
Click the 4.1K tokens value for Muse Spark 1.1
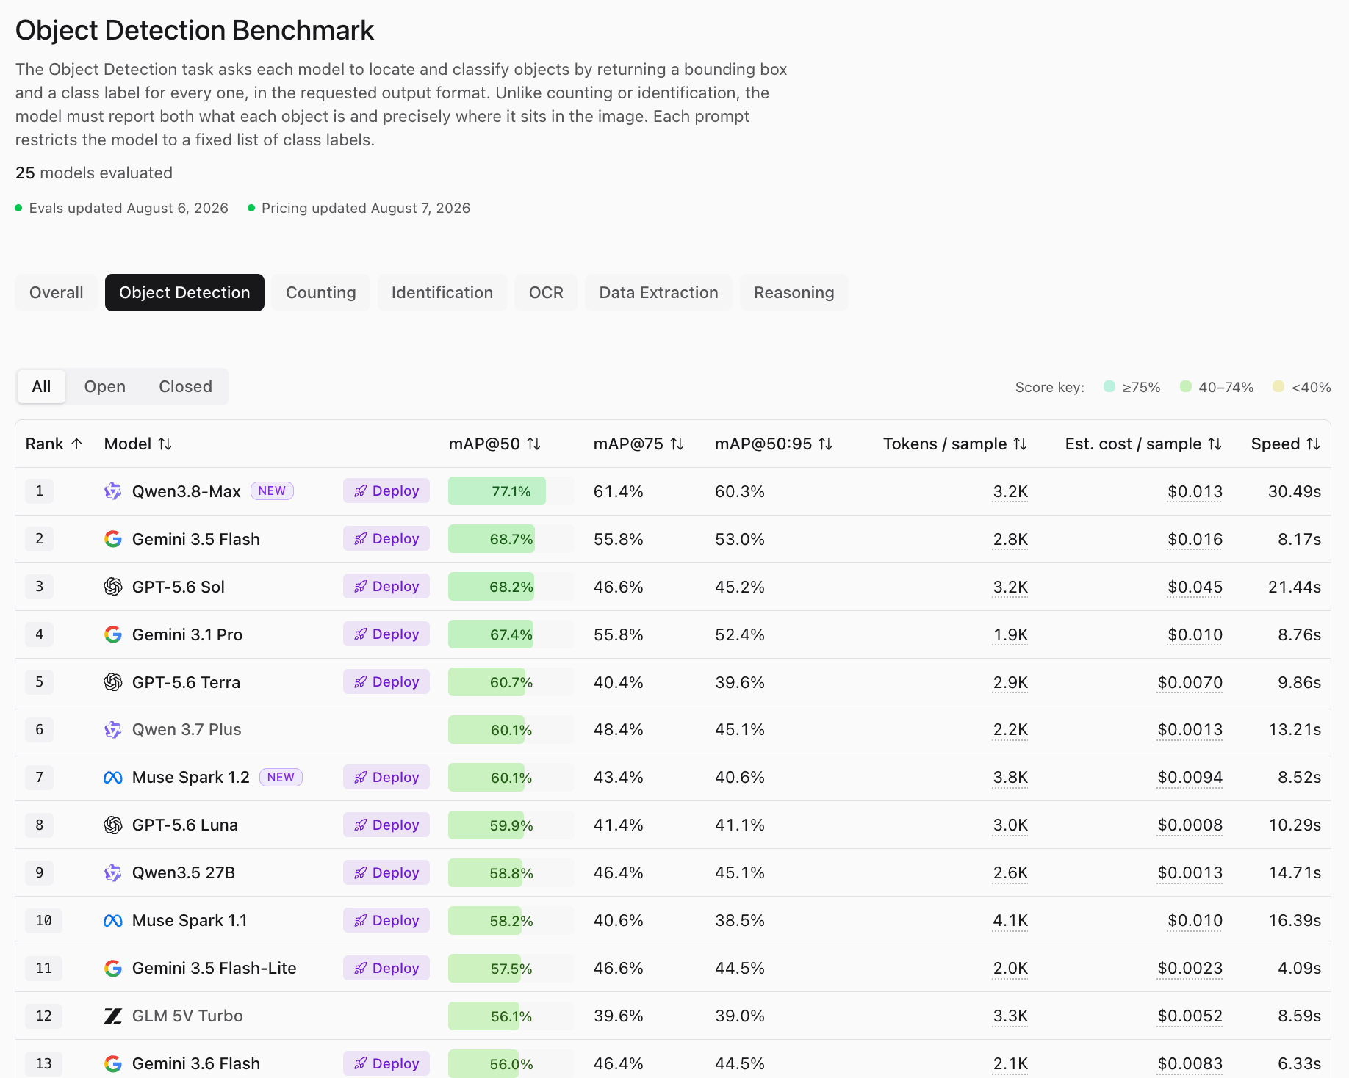coord(1010,921)
